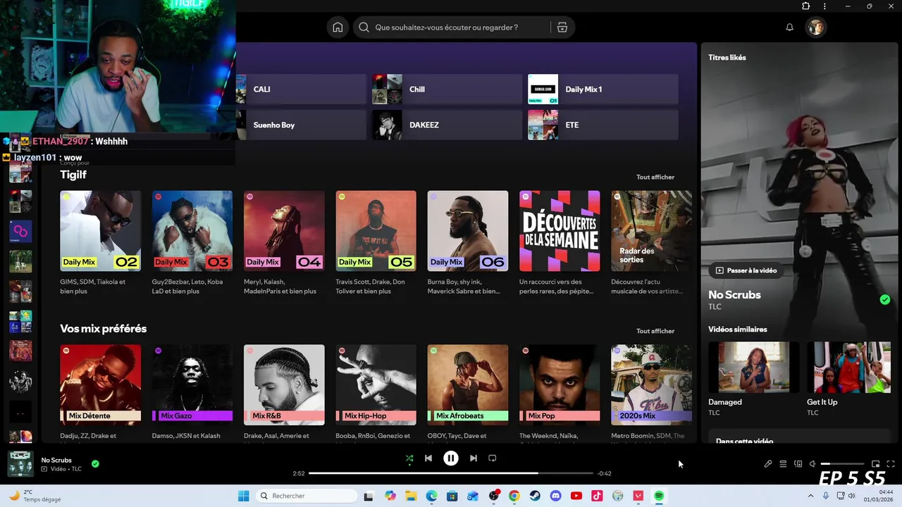The width and height of the screenshot is (902, 507).
Task: Show hidden system tray icons
Action: pos(810,496)
